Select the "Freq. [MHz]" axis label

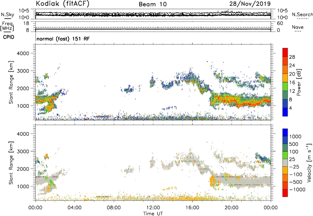pos(7,27)
